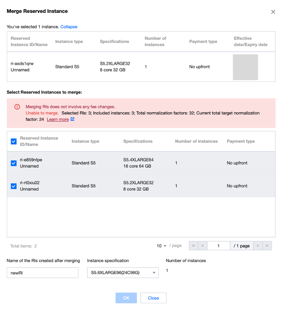Click the Close button
The height and width of the screenshot is (309, 283).
[x=153, y=298]
